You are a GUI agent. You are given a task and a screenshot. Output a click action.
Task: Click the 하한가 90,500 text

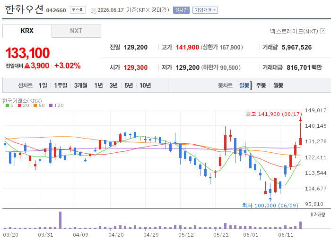221,67
